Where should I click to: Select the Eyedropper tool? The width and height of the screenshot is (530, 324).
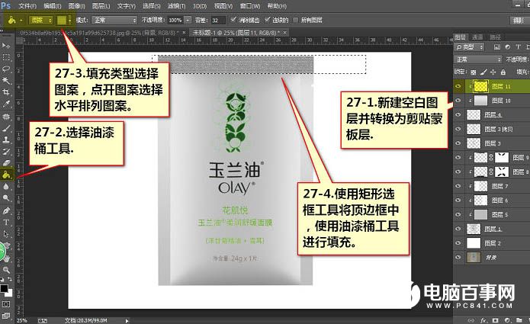coord(6,104)
